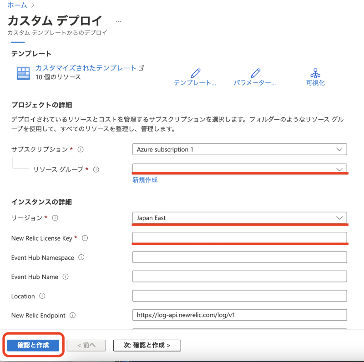Click the customized template resource grid icon
Screen dimensions: 364x362
[x=22, y=72]
